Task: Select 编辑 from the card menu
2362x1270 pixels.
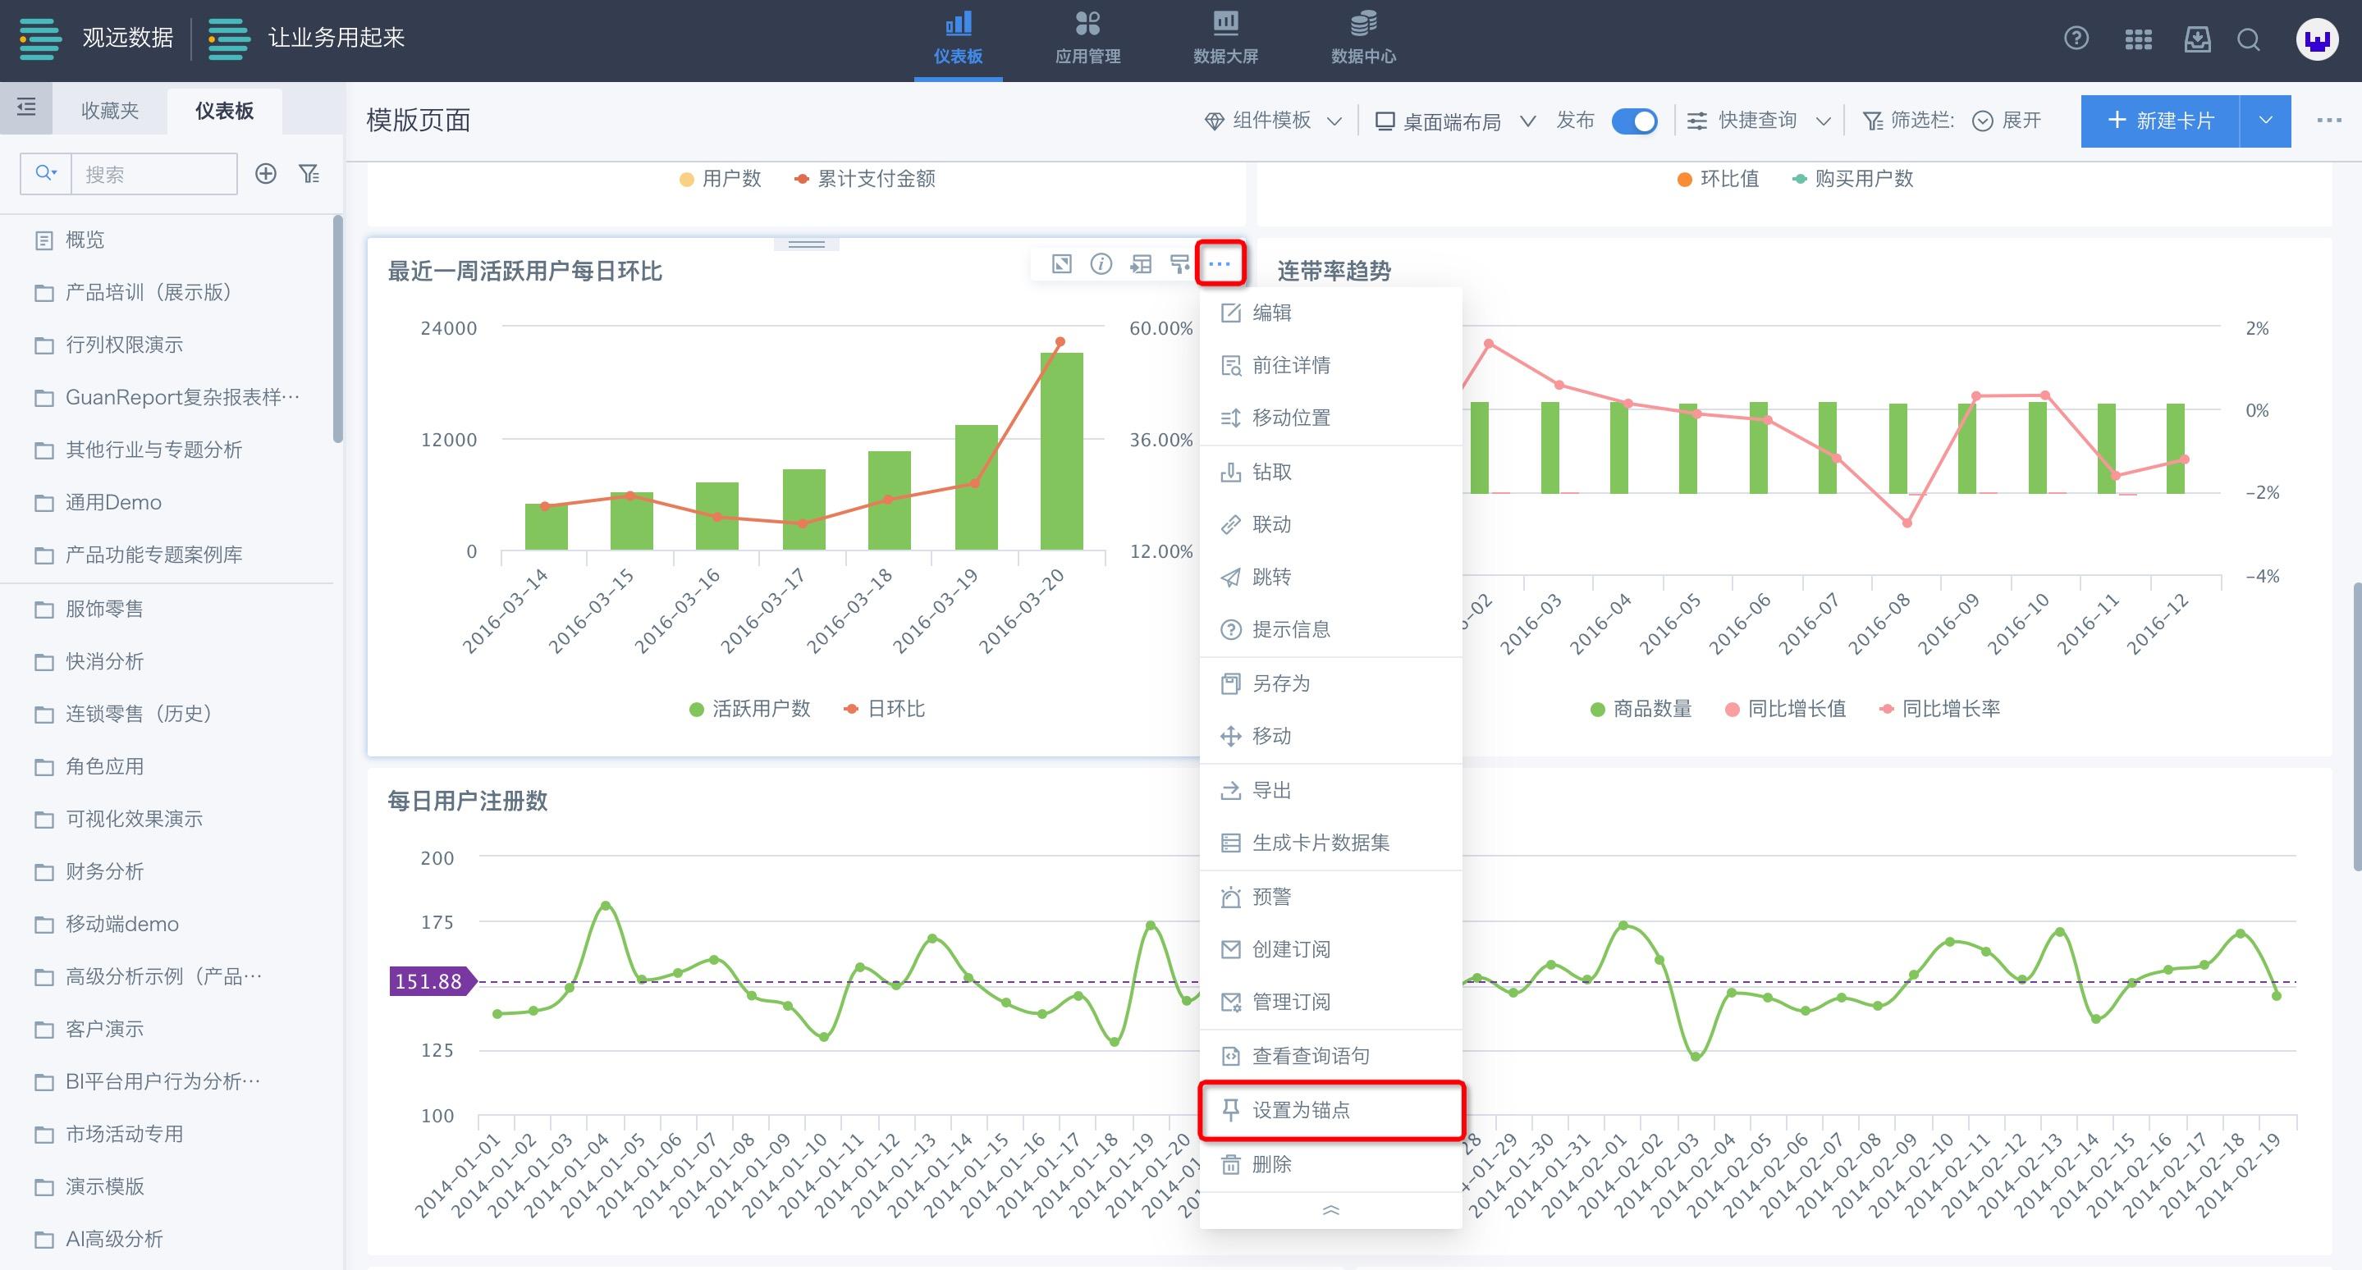Action: [x=1330, y=313]
